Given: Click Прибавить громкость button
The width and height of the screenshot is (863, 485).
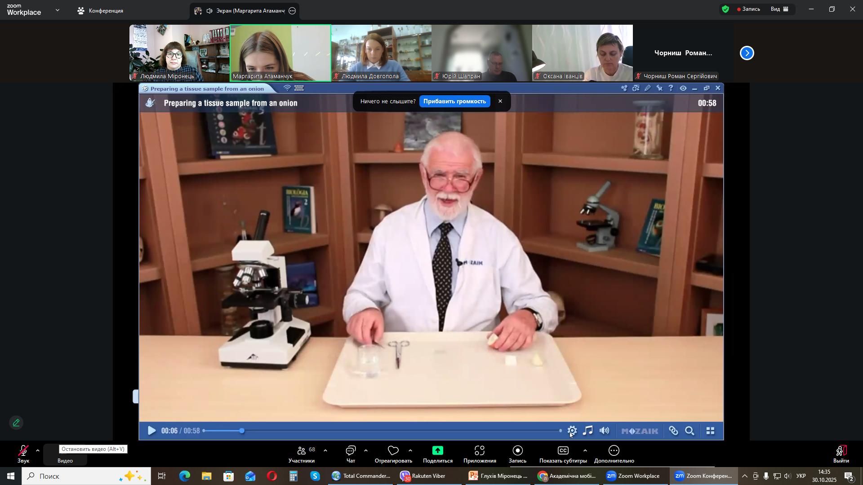Looking at the screenshot, I should 454,101.
